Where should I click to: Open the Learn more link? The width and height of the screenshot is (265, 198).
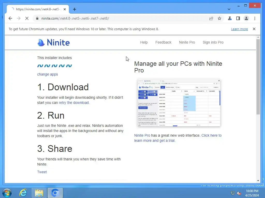tap(239, 29)
